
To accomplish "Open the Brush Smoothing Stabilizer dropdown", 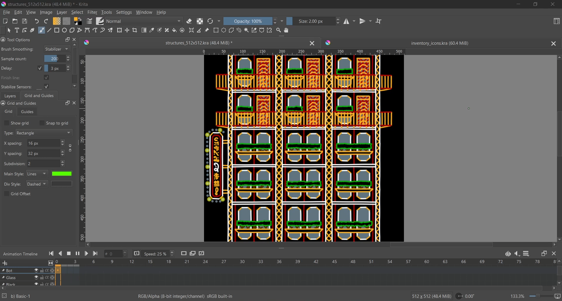I will coord(57,49).
